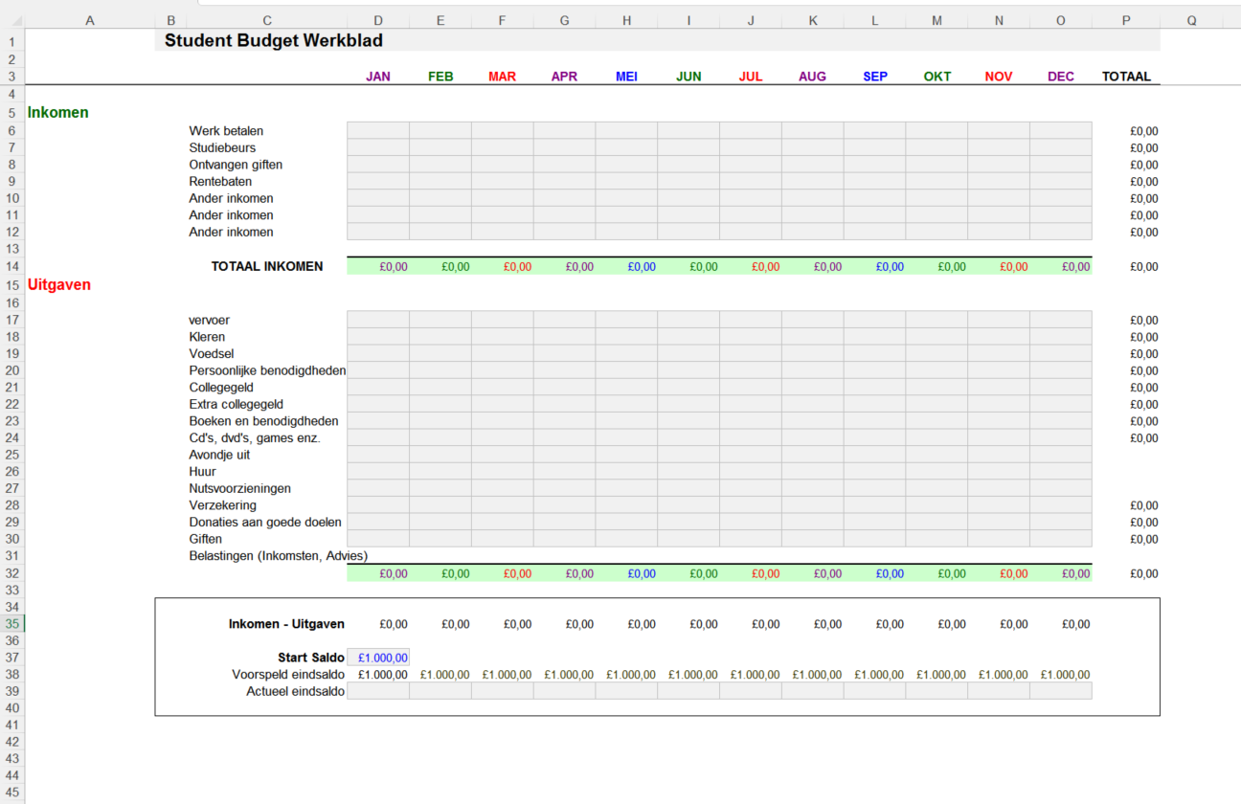Select row 1 via its row header

12,41
